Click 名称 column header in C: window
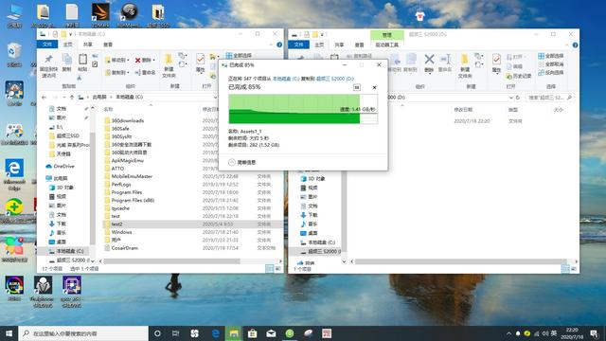 [x=108, y=110]
